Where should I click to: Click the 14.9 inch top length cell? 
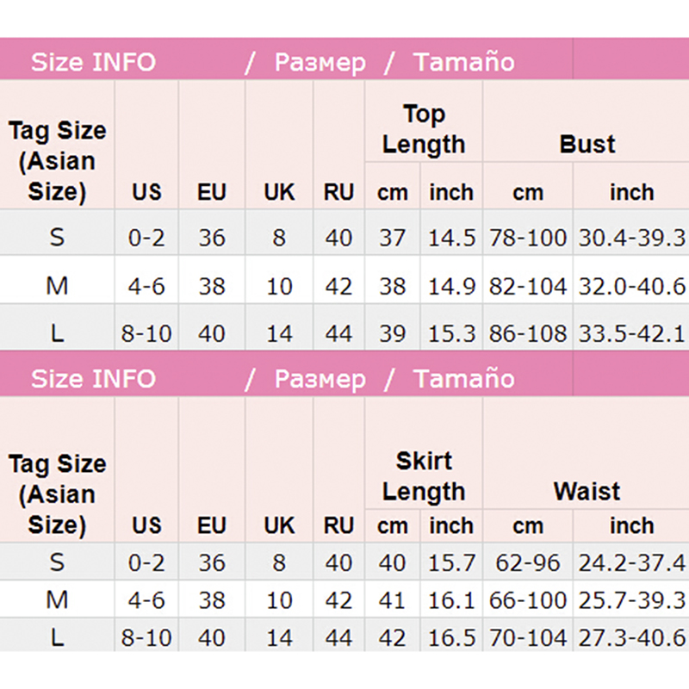coord(452,285)
